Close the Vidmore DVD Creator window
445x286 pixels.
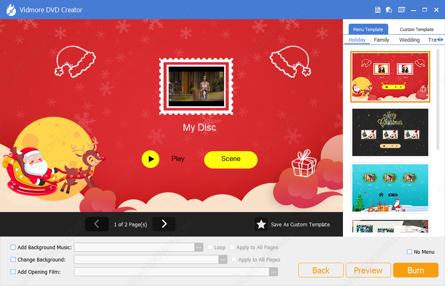click(x=436, y=10)
